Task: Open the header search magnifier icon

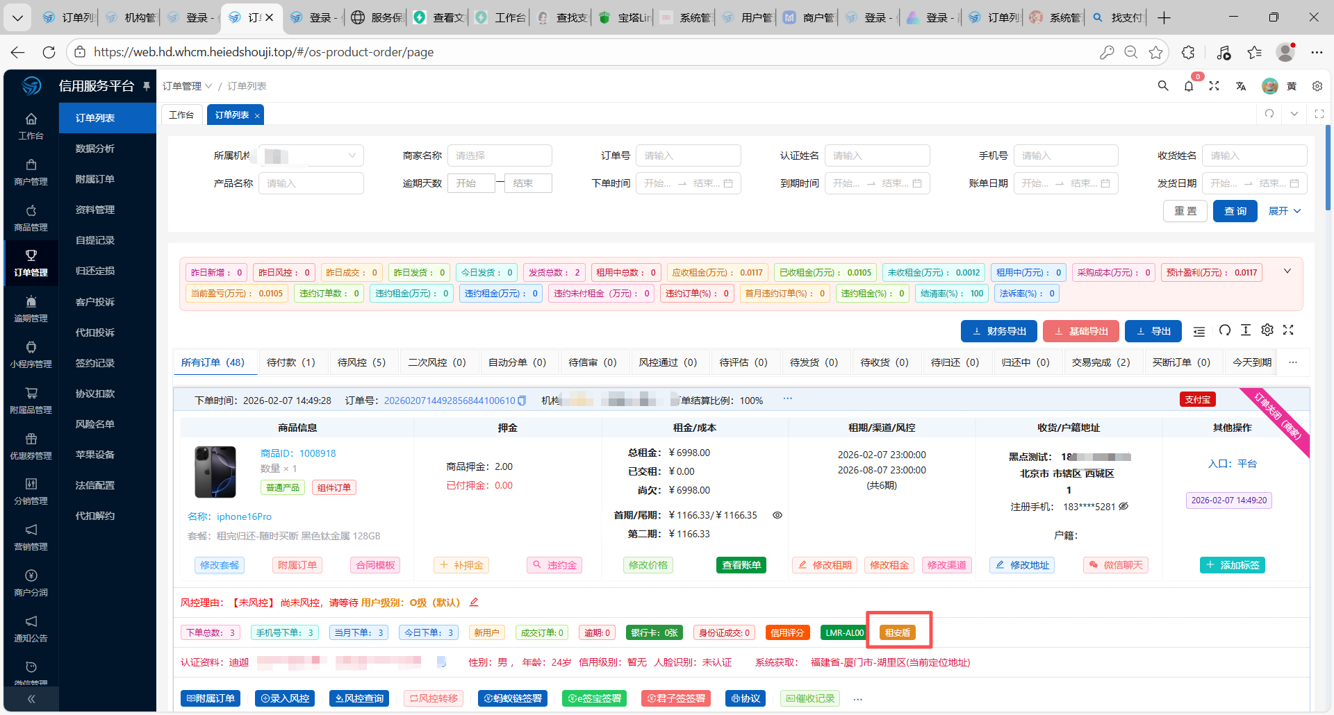Action: tap(1162, 86)
